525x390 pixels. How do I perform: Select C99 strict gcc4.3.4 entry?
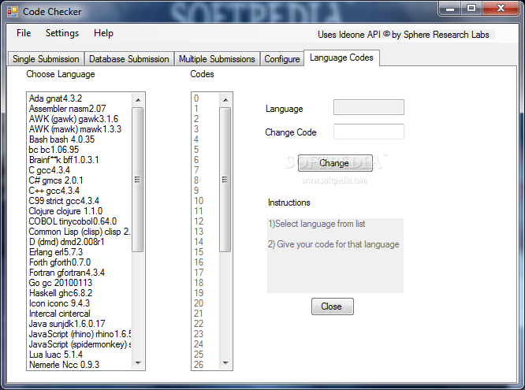80,201
